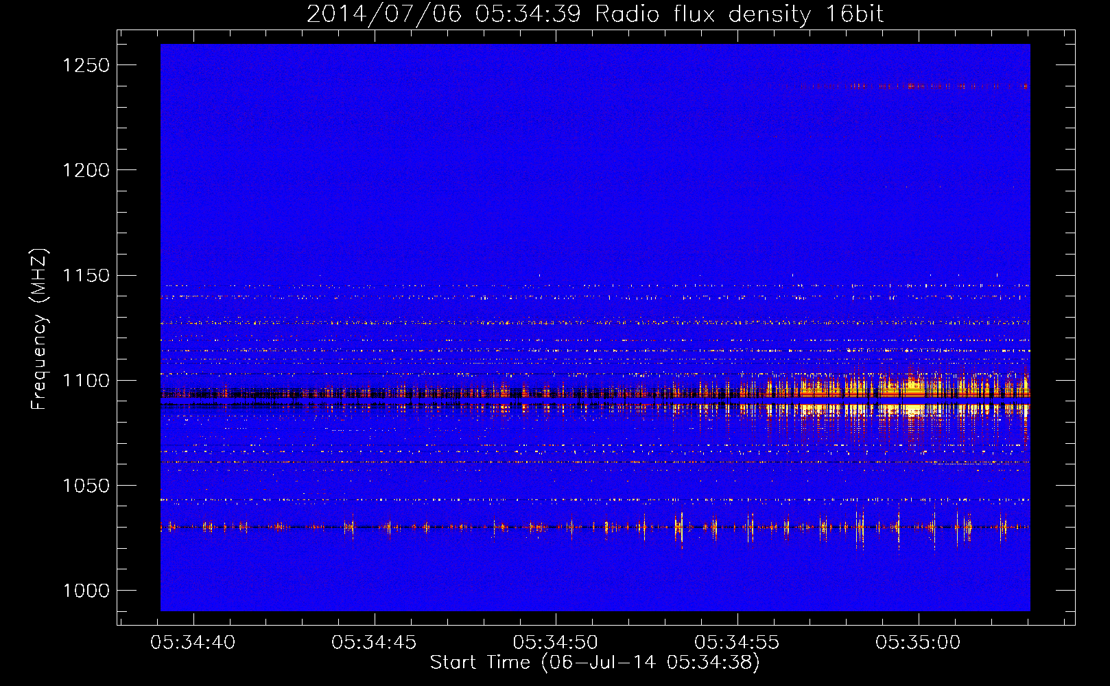The width and height of the screenshot is (1110, 686).
Task: Click the 05:34:55 time tick label
Action: 737,643
